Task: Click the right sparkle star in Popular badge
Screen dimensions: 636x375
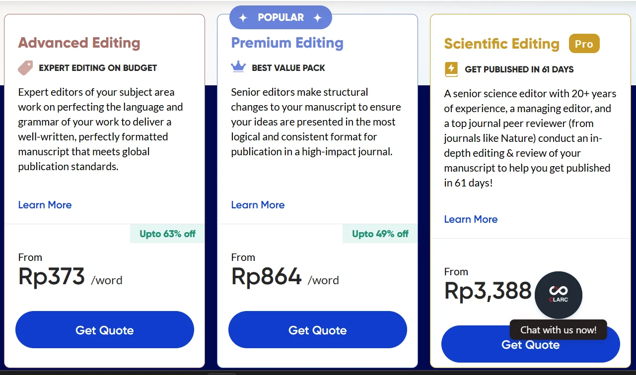Action: [318, 18]
